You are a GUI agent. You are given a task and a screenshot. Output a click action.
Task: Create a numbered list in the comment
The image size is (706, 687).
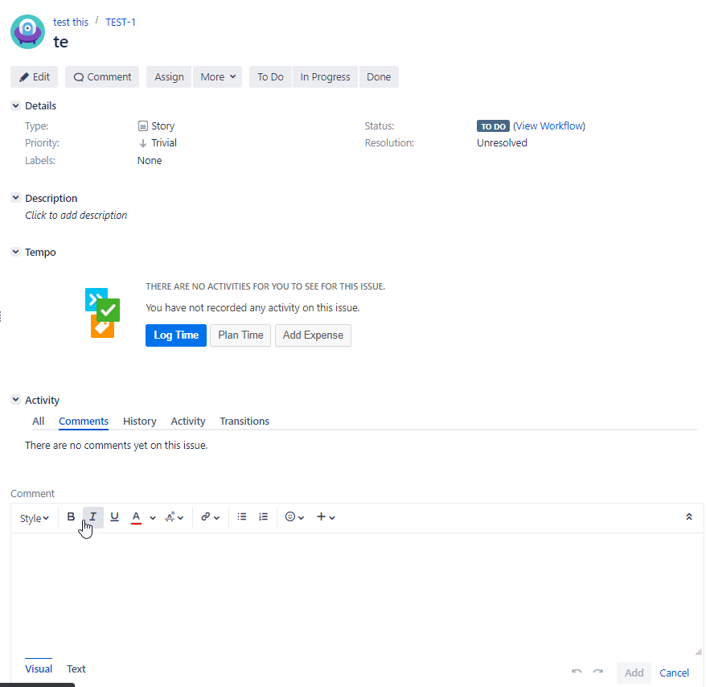tap(263, 516)
